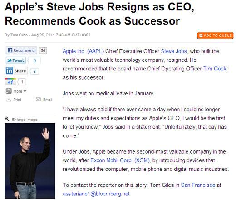Expand the More dropdown arrow

[25, 91]
